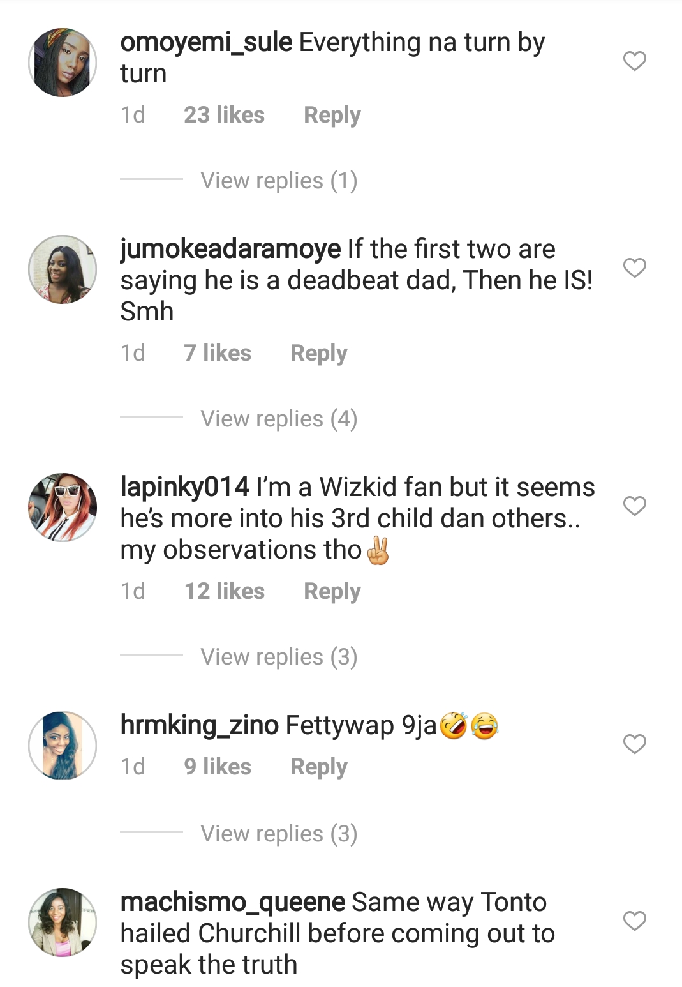Open omoyemi_sule's profile picture
The image size is (682, 987).
coord(63,63)
